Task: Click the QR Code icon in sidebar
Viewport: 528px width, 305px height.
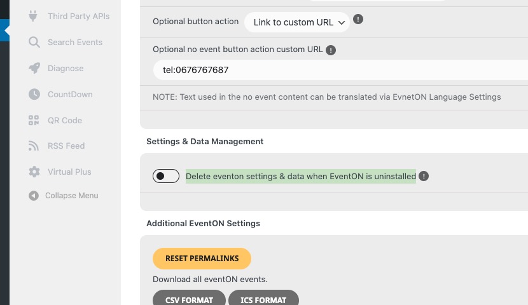Action: [x=34, y=120]
